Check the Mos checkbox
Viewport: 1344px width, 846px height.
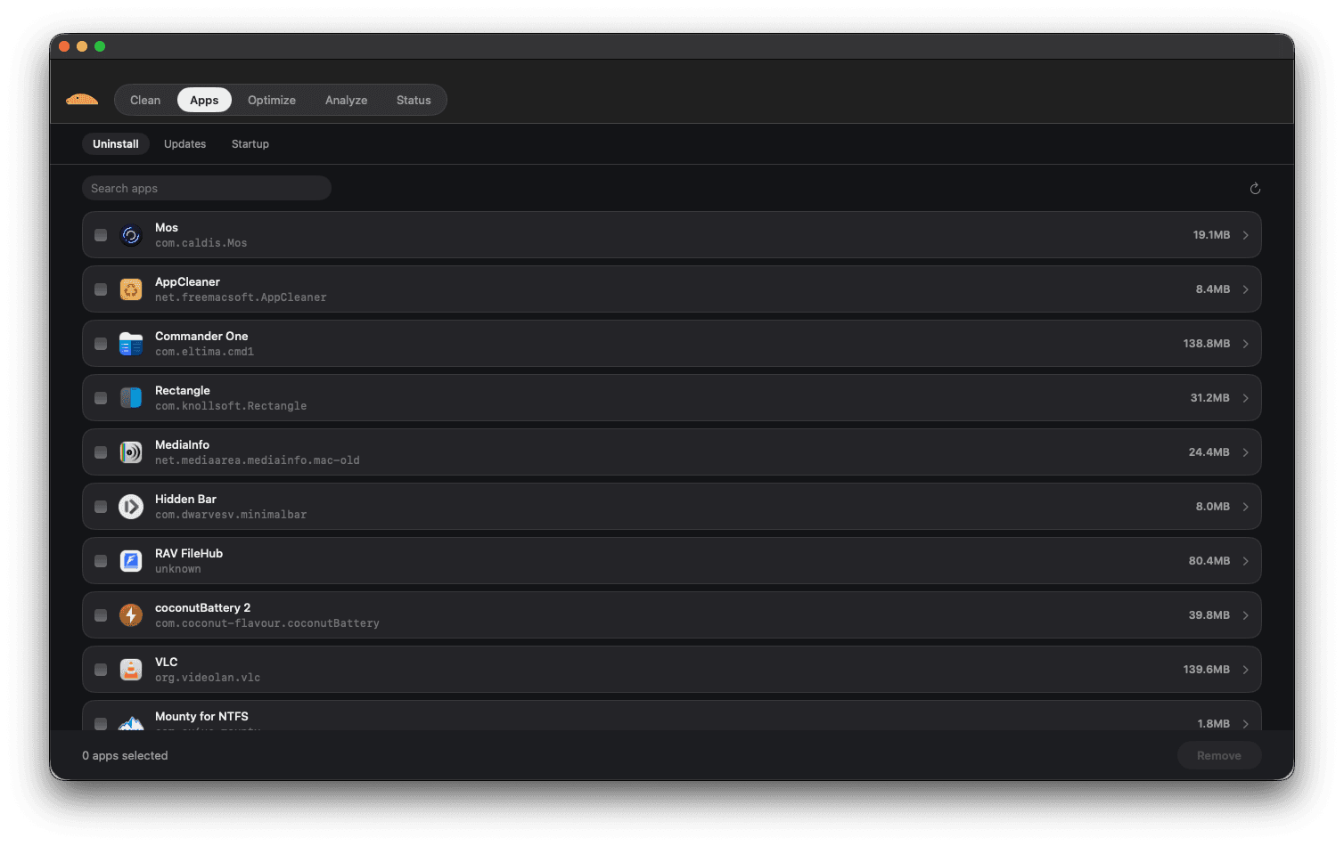[x=101, y=235]
